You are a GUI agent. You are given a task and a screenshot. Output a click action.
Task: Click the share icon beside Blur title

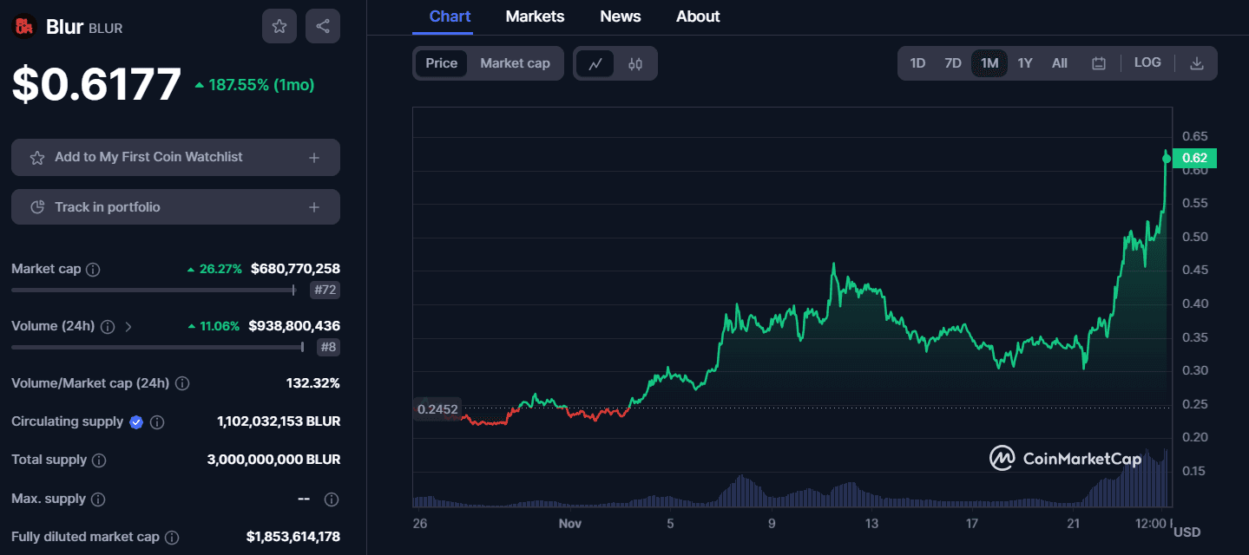(x=323, y=26)
